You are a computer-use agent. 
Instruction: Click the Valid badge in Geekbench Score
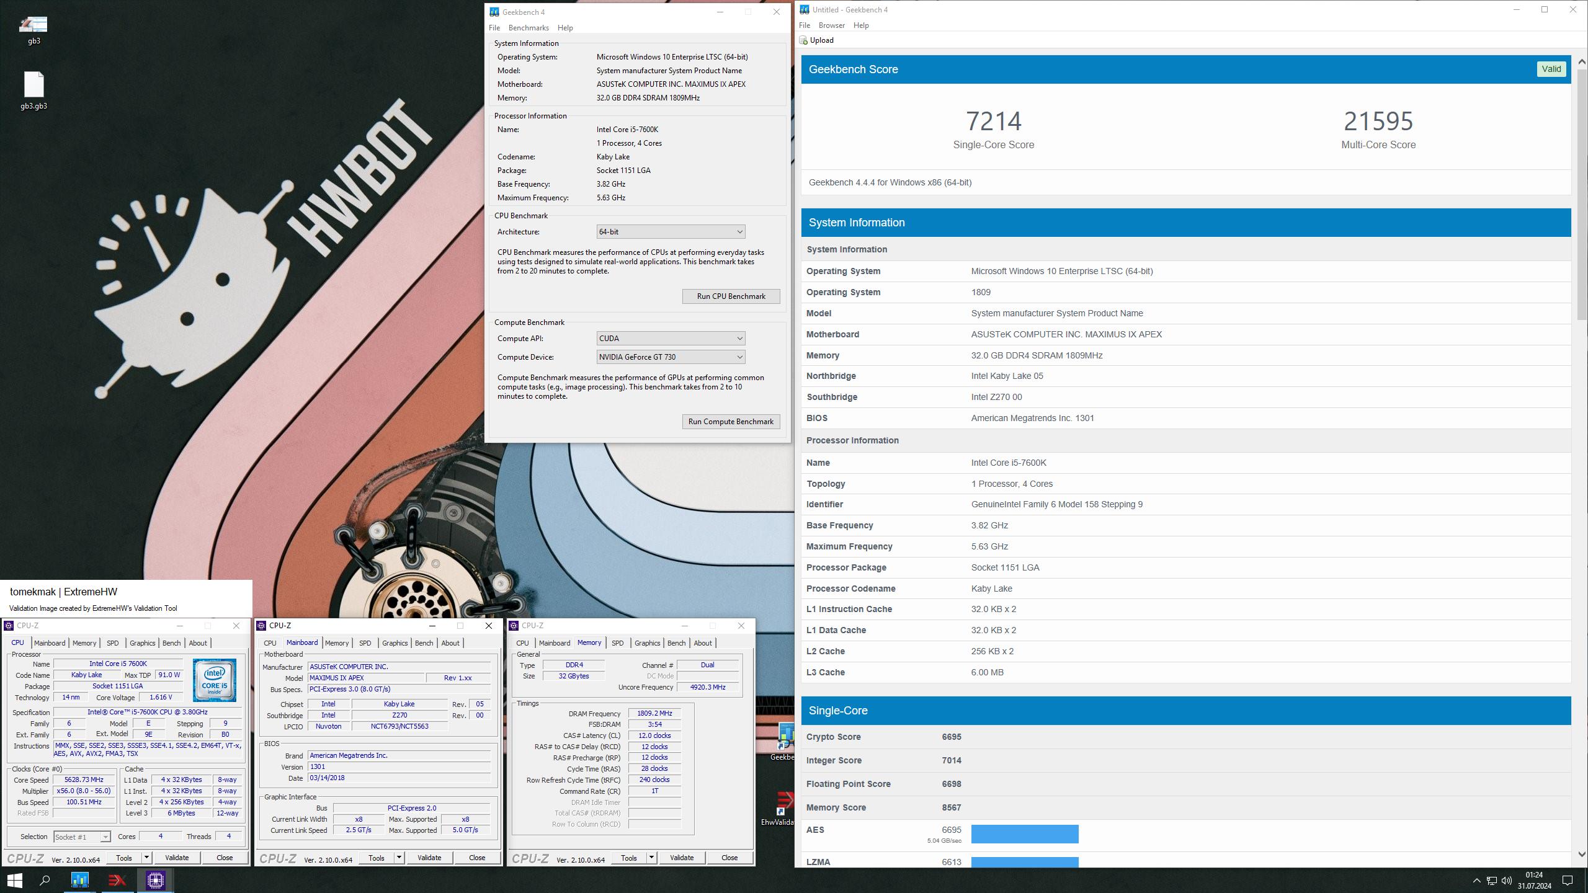(x=1551, y=69)
